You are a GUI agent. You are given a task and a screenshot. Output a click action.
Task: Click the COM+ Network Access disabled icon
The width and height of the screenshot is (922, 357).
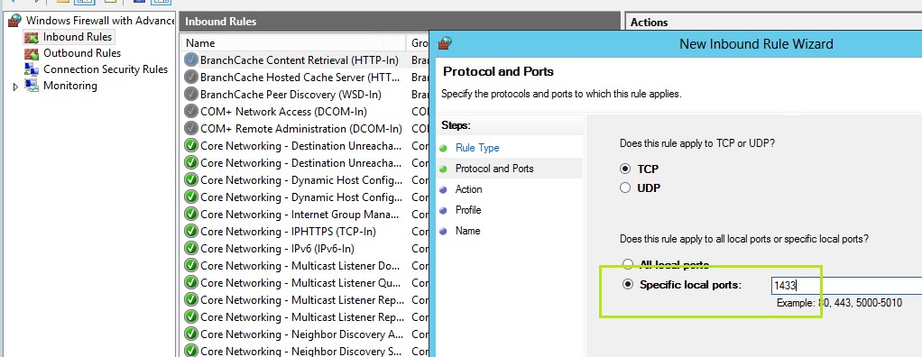(x=191, y=111)
